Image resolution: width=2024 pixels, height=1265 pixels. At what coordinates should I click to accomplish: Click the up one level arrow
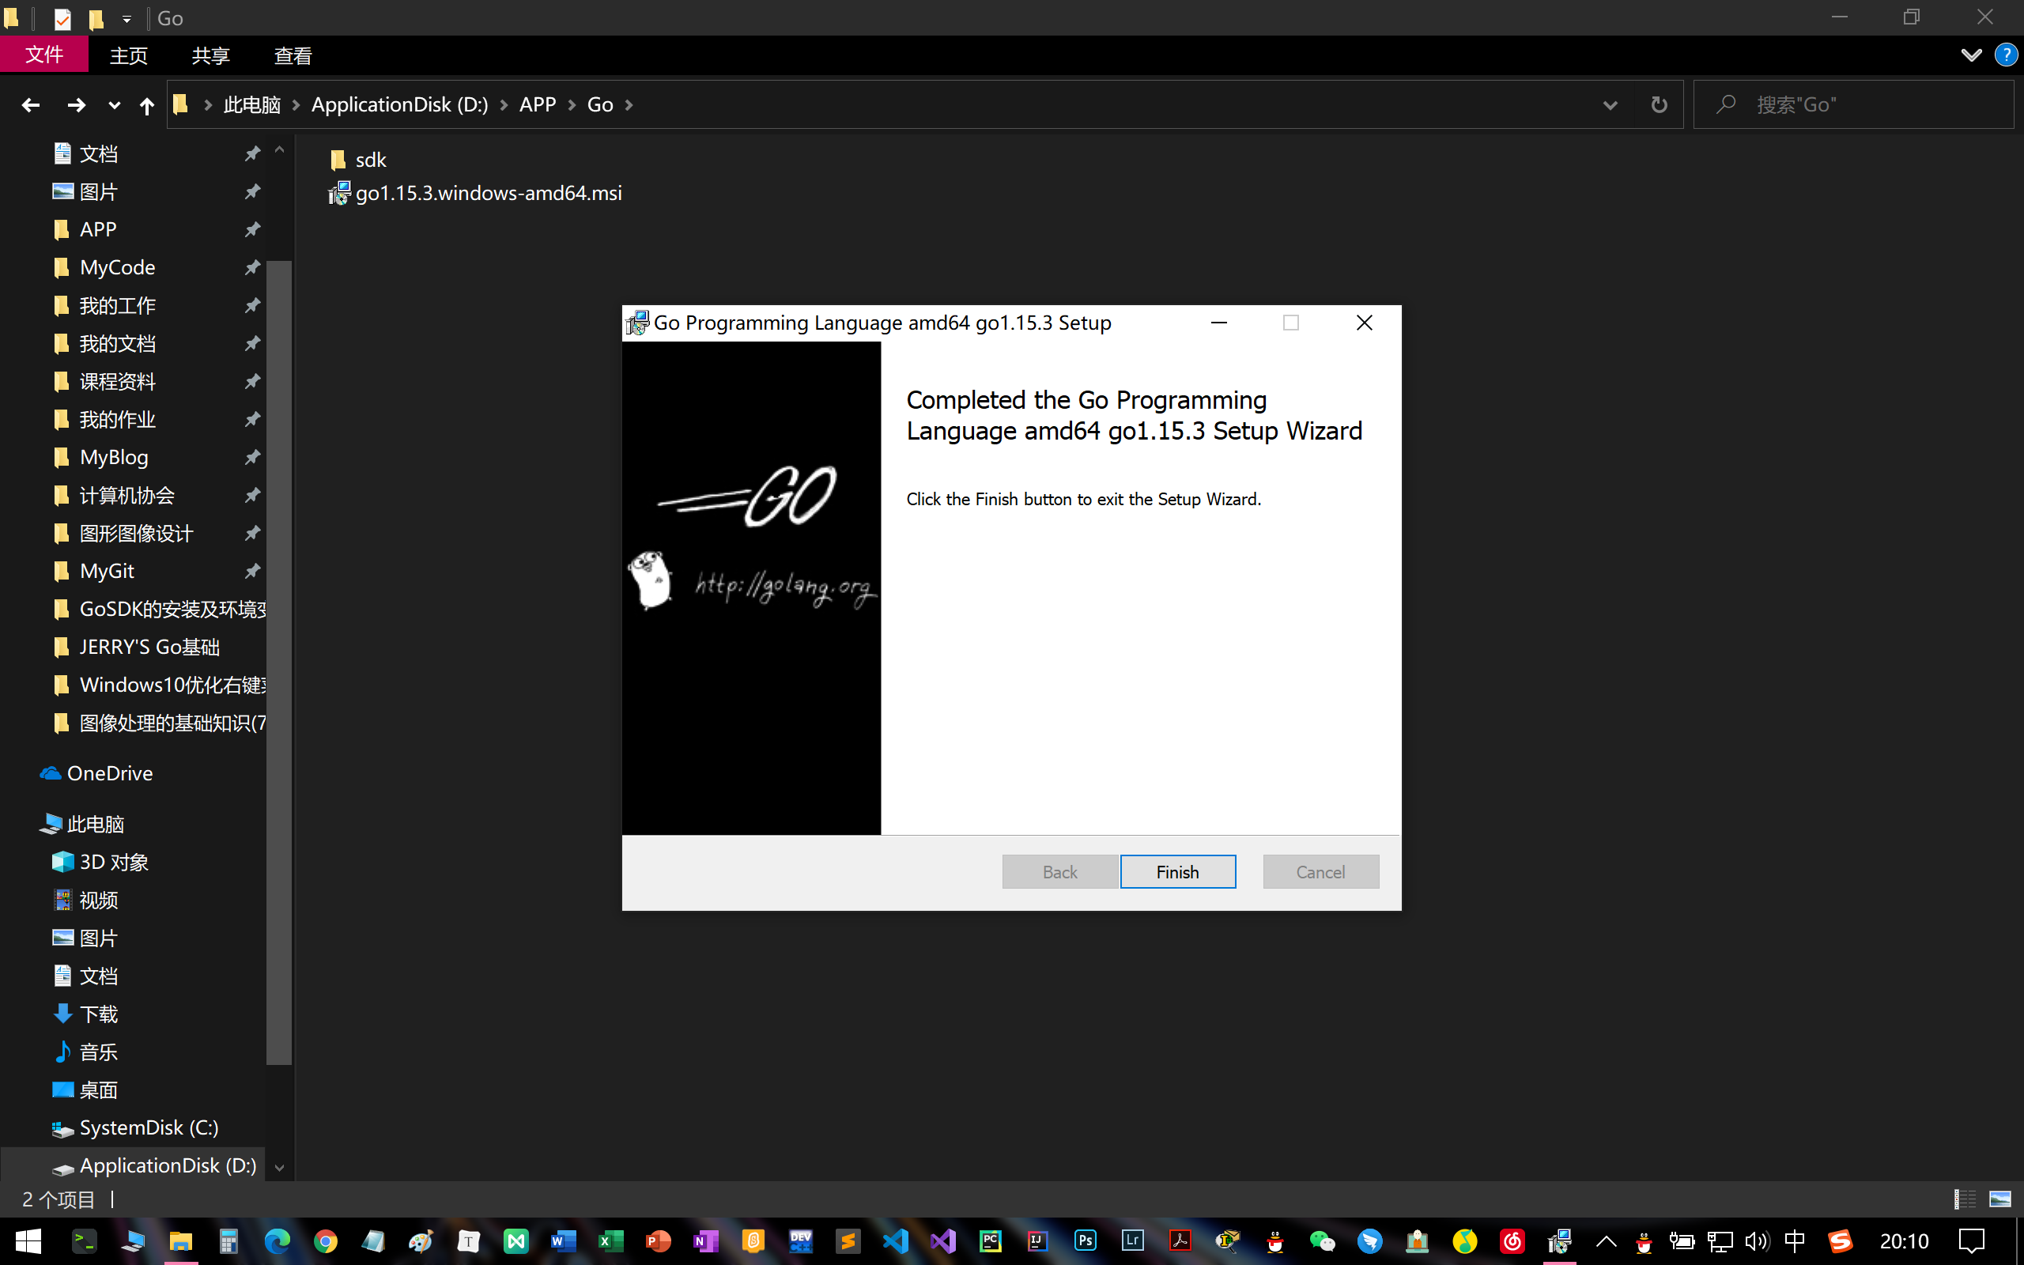(x=146, y=104)
